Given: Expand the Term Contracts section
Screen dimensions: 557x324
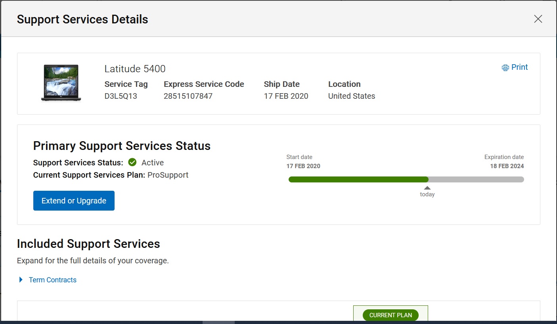Looking at the screenshot, I should (x=21, y=280).
